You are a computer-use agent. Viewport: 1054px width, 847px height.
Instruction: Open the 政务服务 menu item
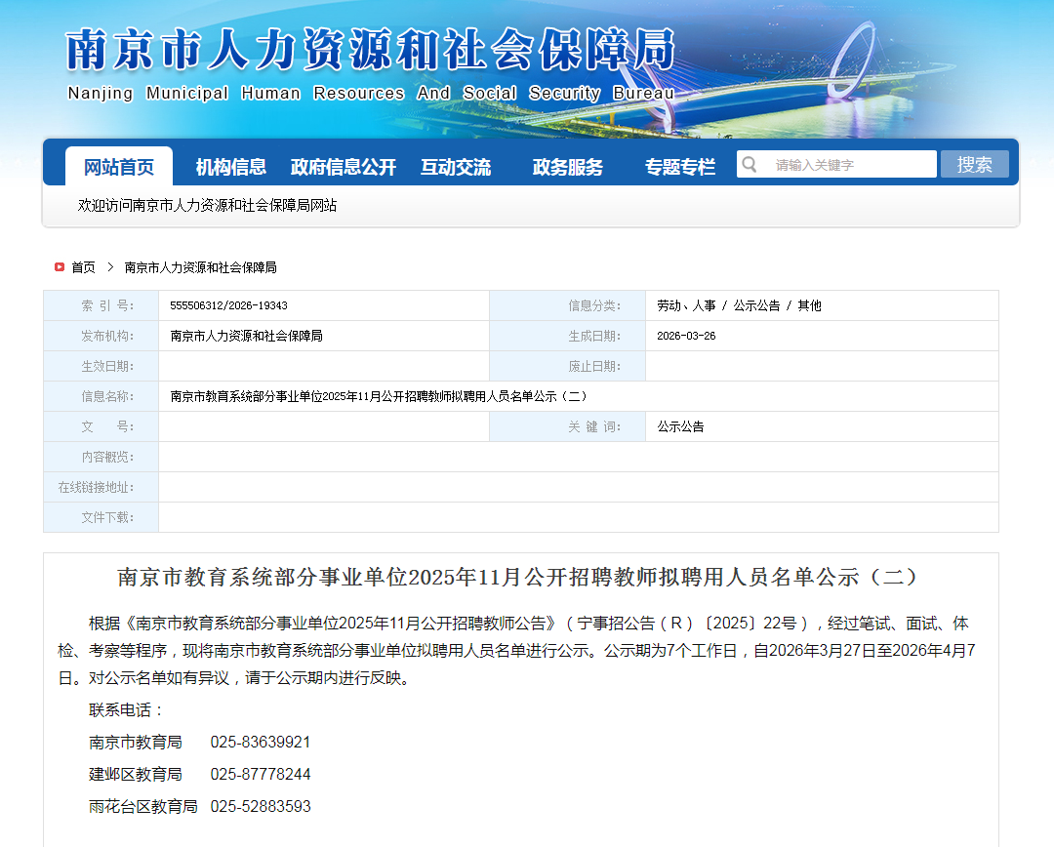(x=568, y=167)
